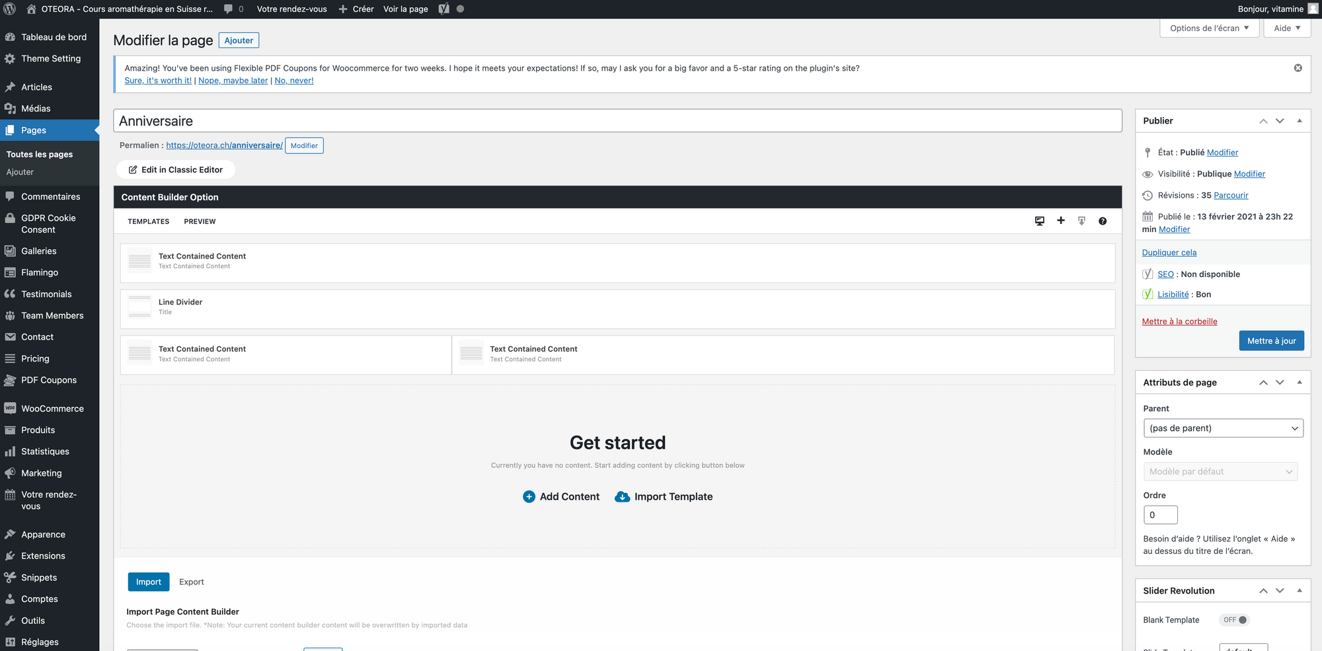Viewport: 1322px width, 651px height.
Task: Dismiss the Flexible PDF Coupons notice
Action: coord(1298,67)
